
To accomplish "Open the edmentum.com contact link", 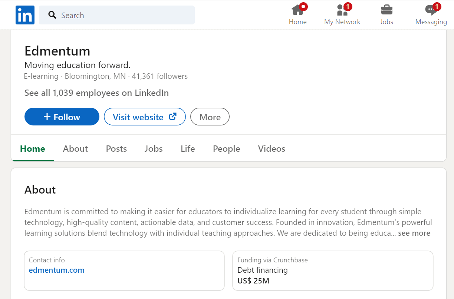I will pos(57,270).
